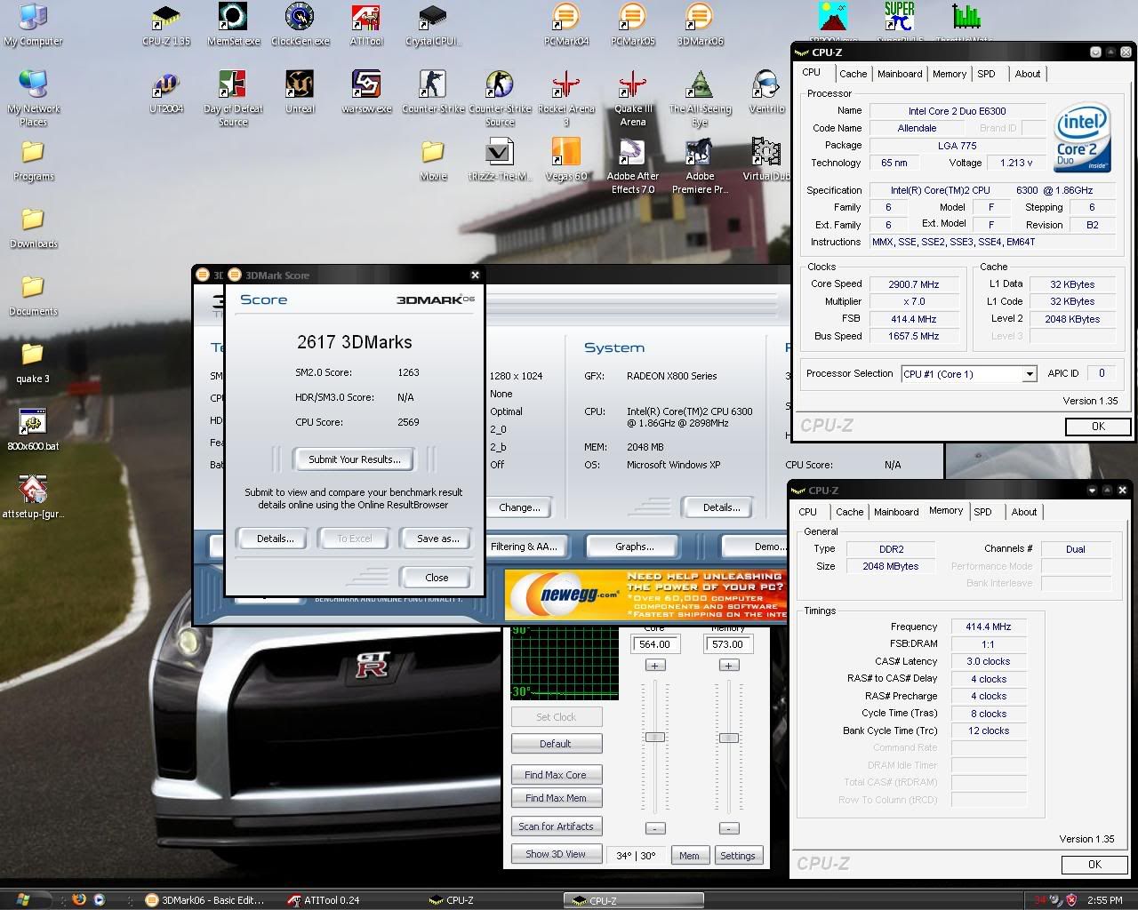Open the Vegas 6.0 desktop shortcut
The image size is (1138, 910).
(x=566, y=159)
